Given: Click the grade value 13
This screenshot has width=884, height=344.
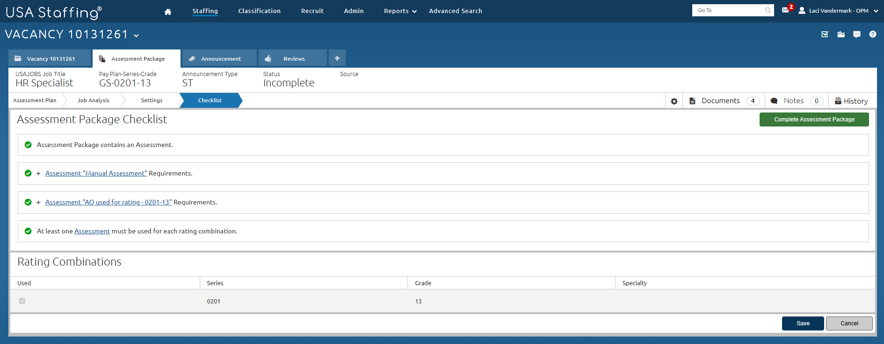Looking at the screenshot, I should point(418,302).
